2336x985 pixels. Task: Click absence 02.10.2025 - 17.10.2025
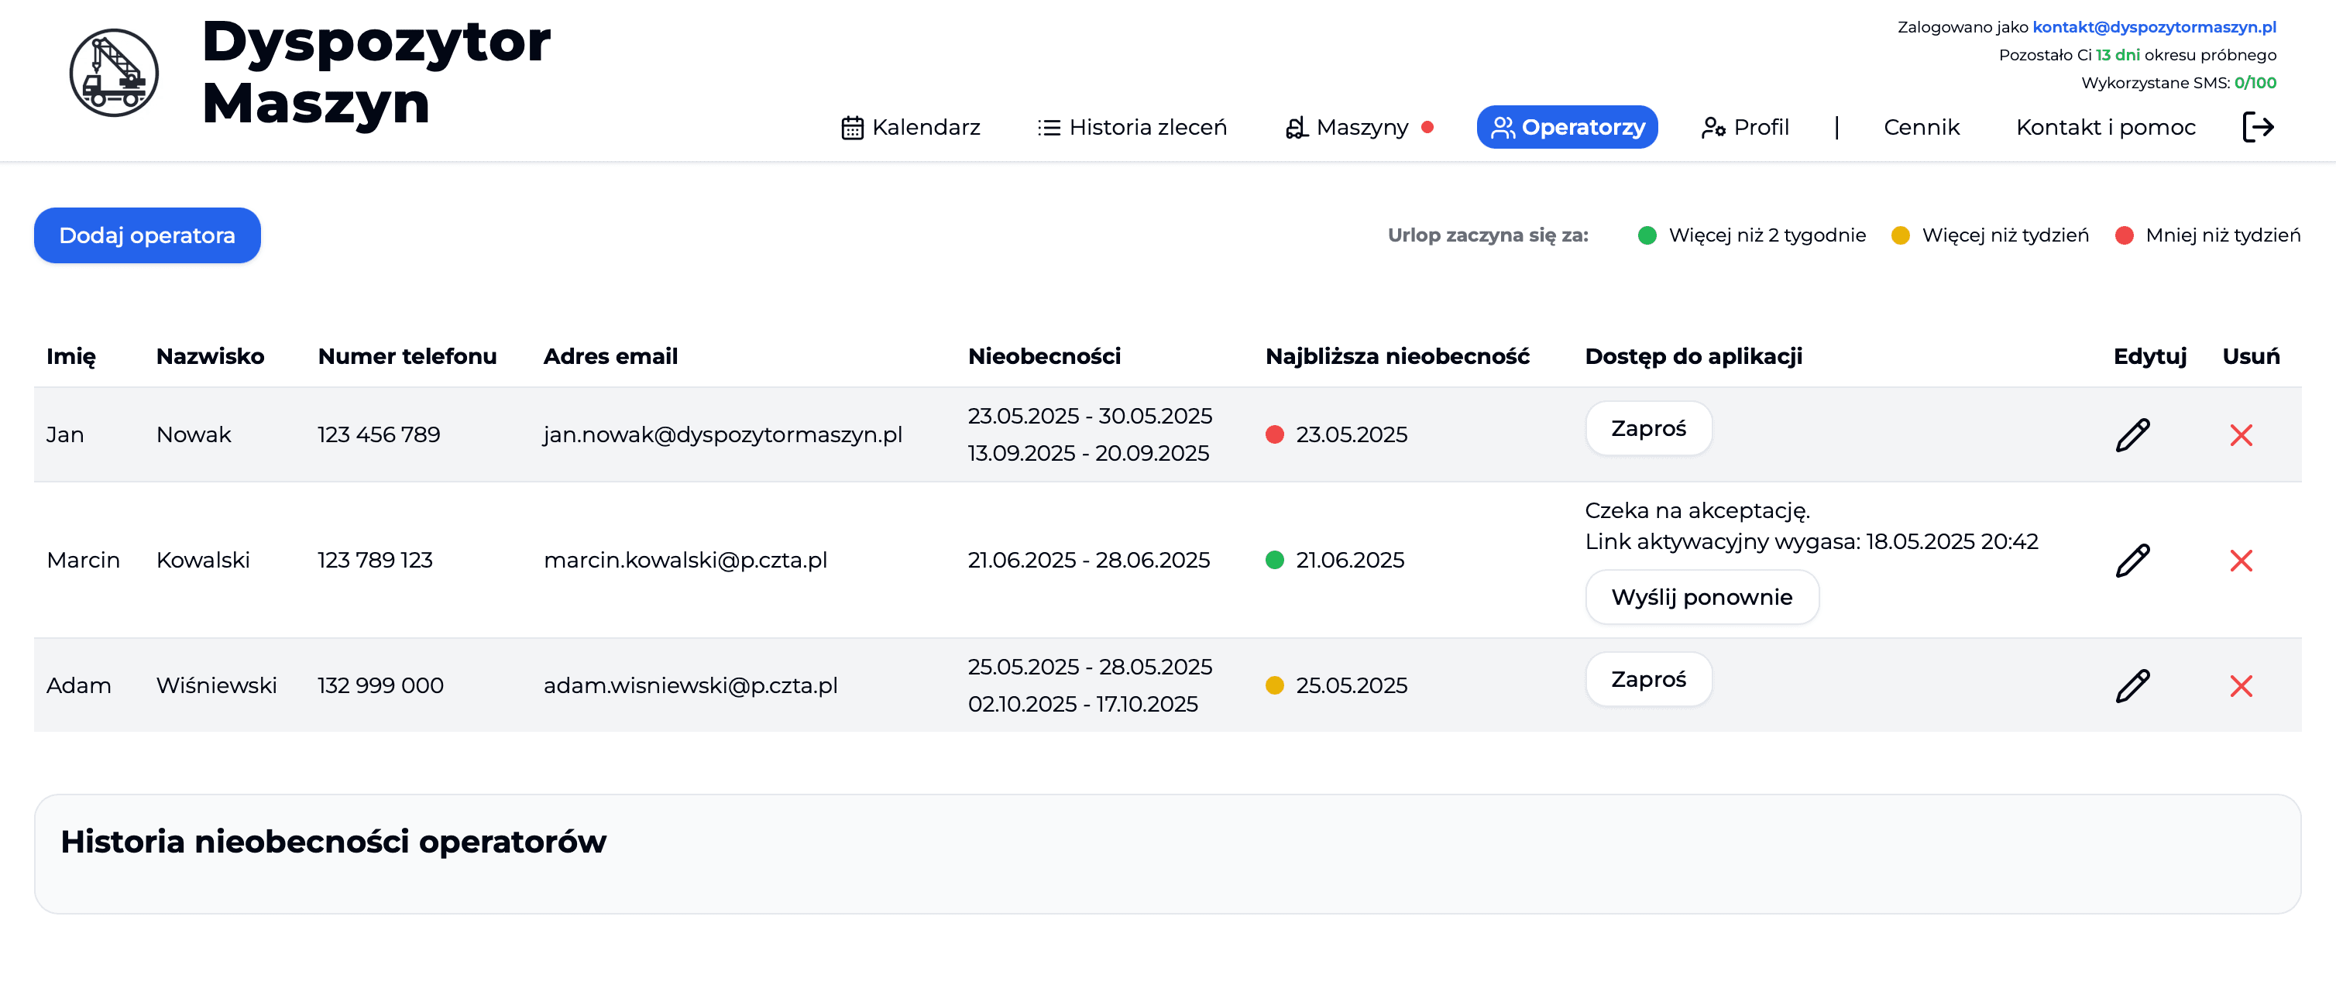tap(1083, 705)
